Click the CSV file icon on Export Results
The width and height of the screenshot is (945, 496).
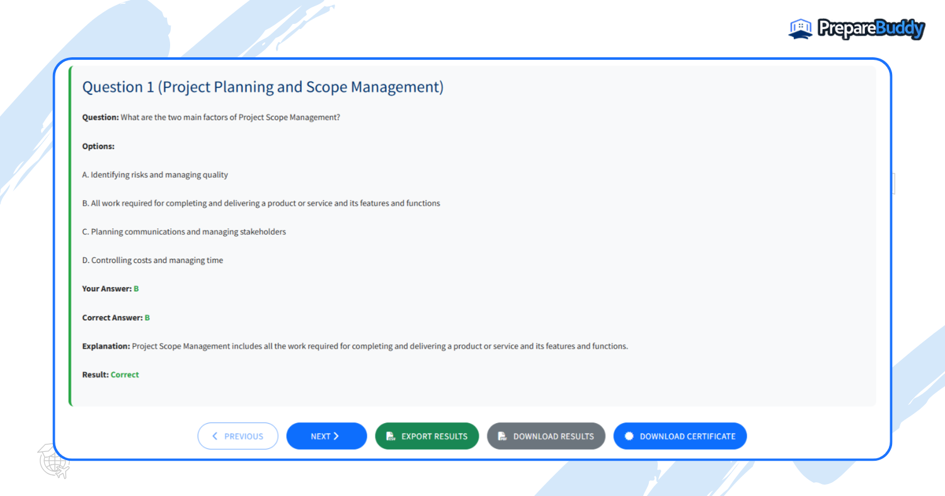(x=389, y=436)
